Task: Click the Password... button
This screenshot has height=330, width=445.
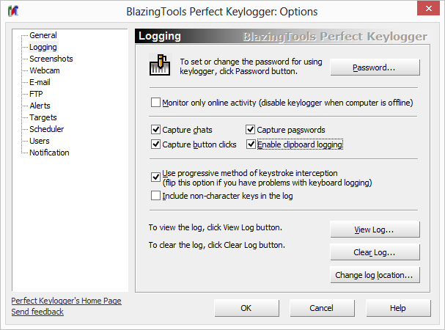Action: coord(375,67)
